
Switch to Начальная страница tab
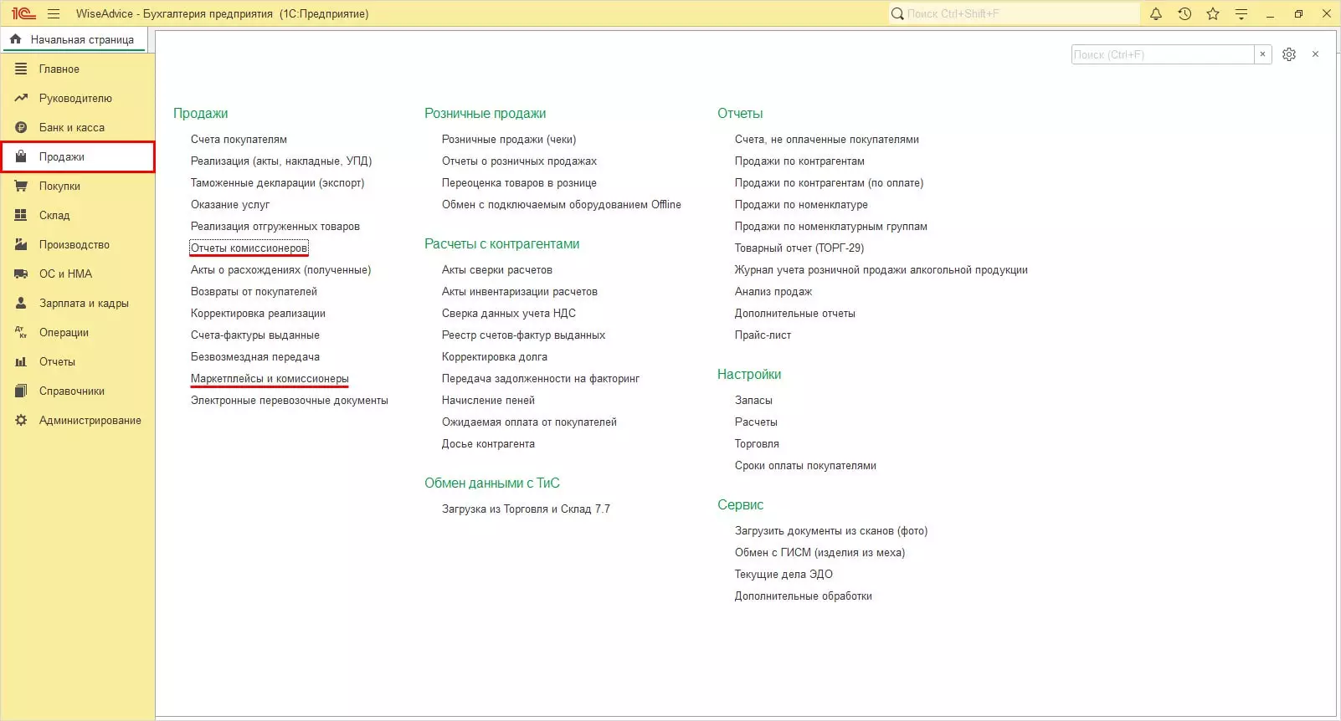coord(75,39)
